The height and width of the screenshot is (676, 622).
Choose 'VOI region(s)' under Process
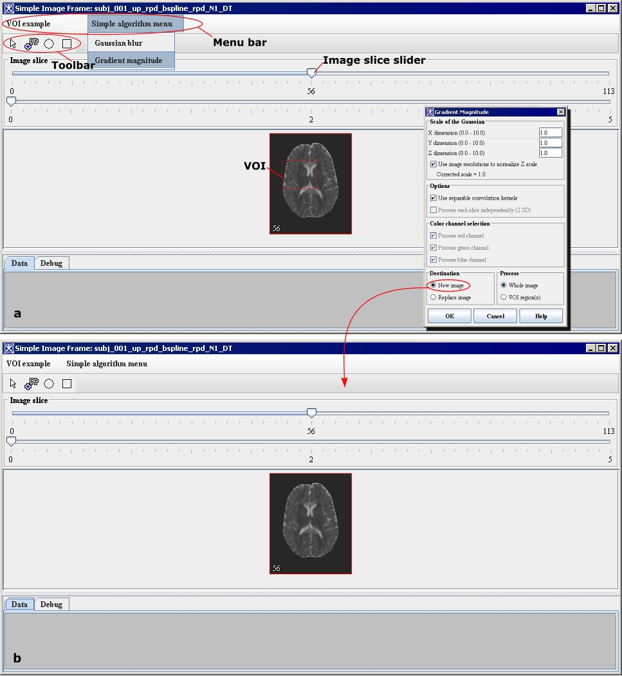pos(504,297)
